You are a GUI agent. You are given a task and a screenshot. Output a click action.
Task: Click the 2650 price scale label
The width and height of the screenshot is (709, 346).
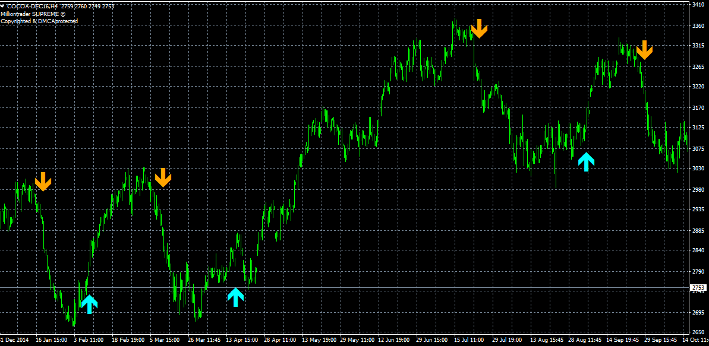click(699, 332)
